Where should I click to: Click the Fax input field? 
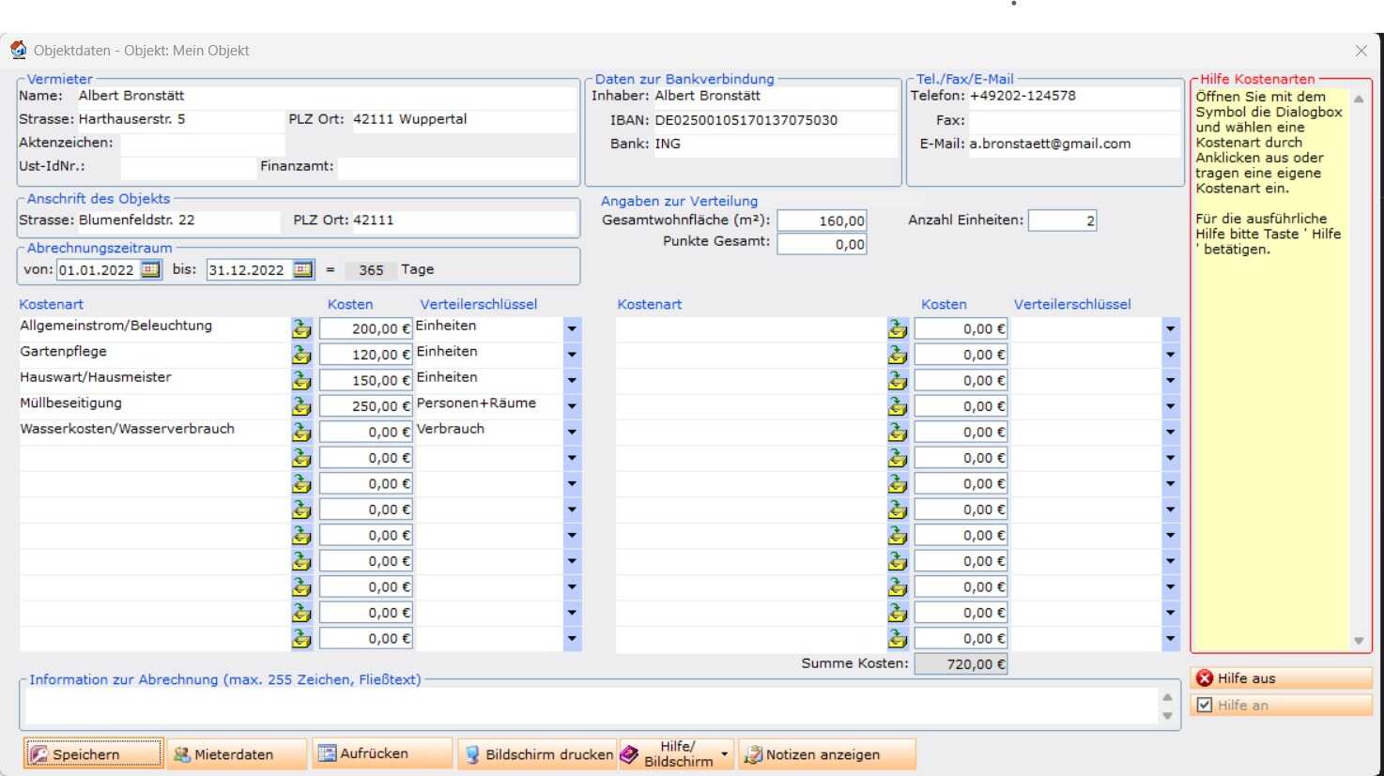(1073, 120)
